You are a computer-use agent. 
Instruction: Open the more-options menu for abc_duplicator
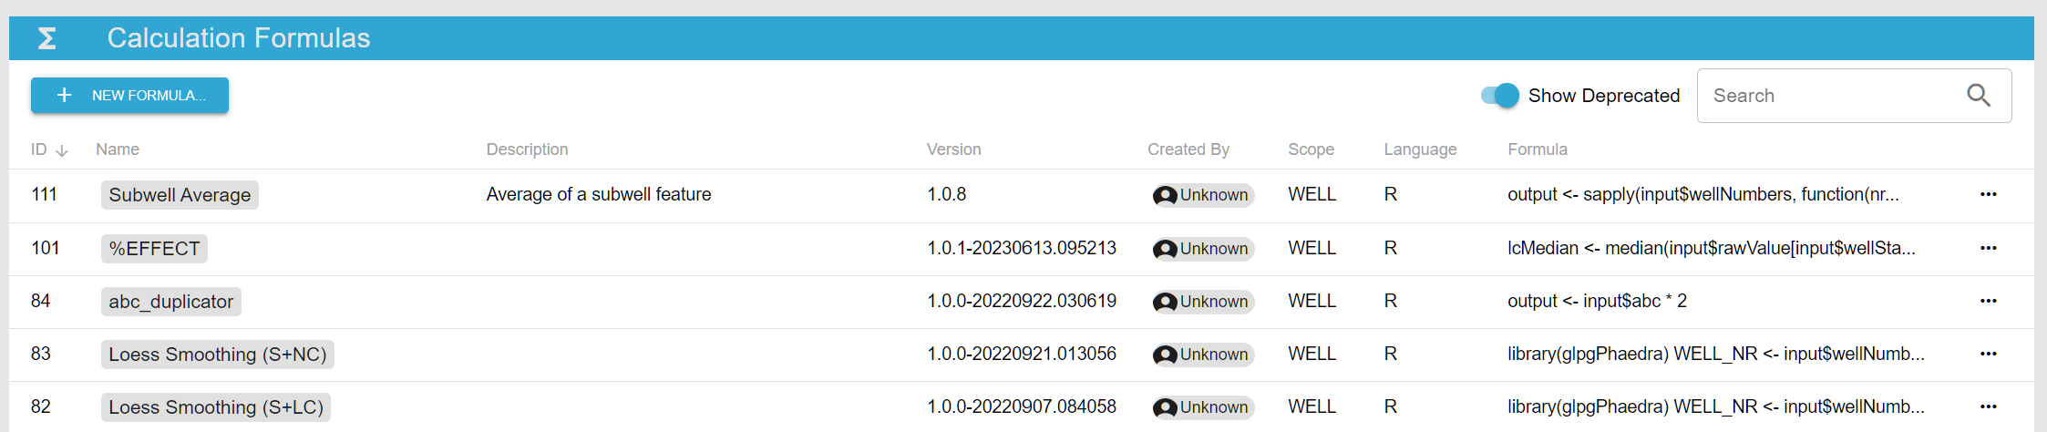coord(1988,301)
